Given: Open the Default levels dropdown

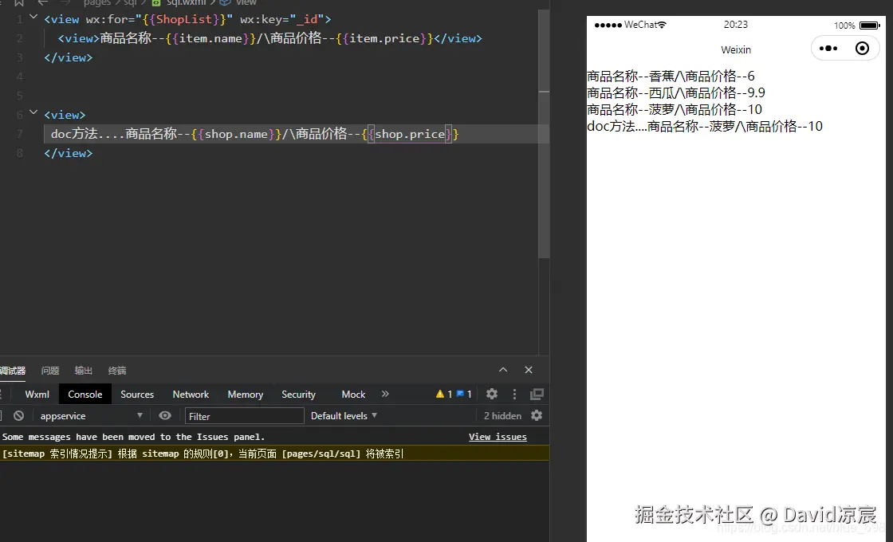Looking at the screenshot, I should click(343, 415).
